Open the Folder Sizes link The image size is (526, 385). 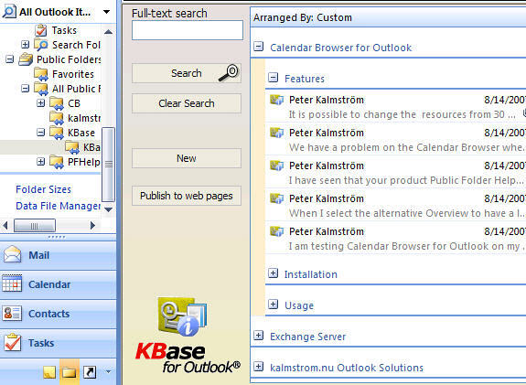(43, 189)
